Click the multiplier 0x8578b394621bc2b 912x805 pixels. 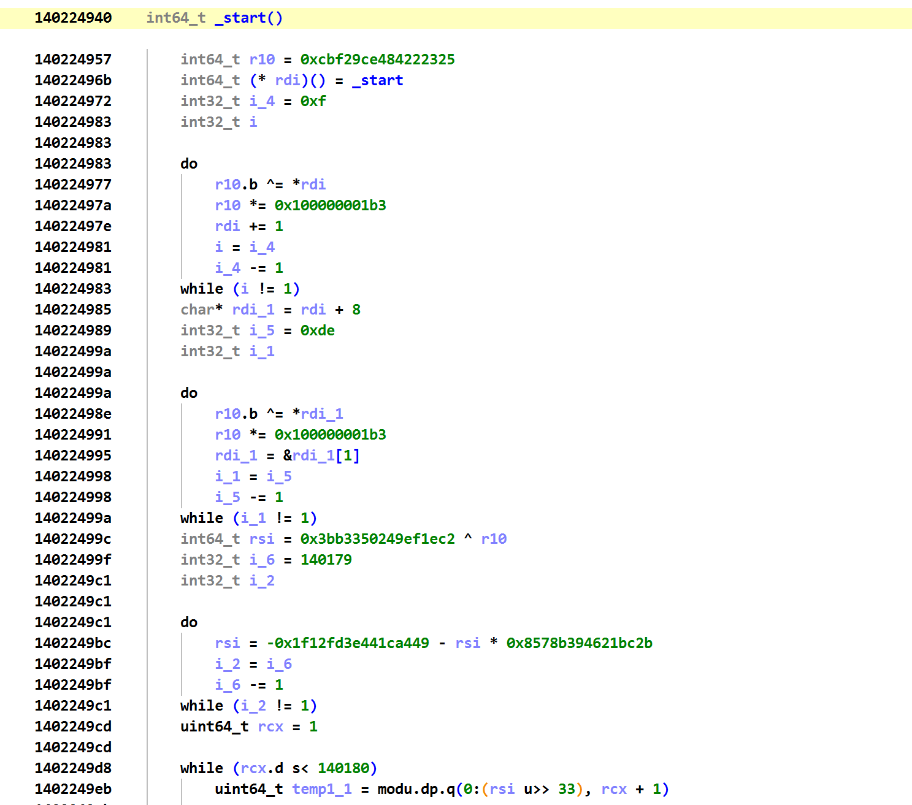pyautogui.click(x=579, y=643)
